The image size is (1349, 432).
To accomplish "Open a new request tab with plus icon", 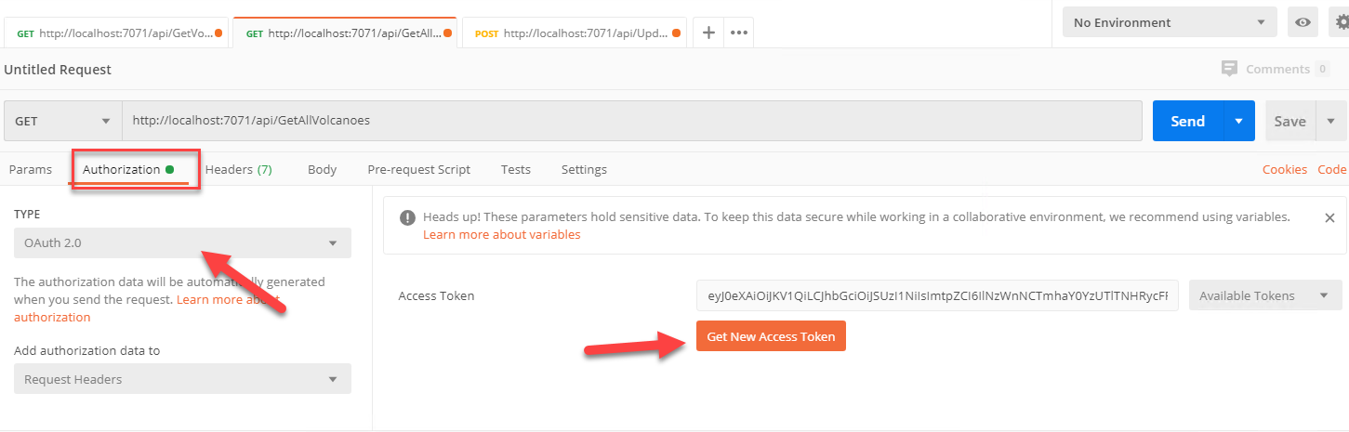I will click(x=708, y=33).
